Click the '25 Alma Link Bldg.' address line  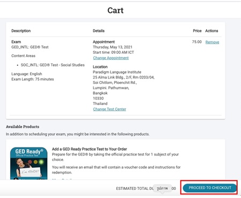click(123, 77)
